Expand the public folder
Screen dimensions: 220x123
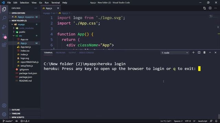tap(14, 32)
